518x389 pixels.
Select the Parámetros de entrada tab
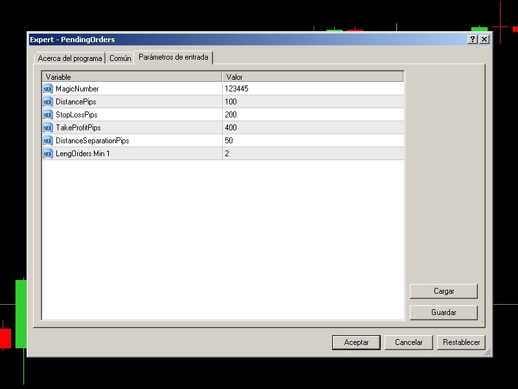click(x=174, y=57)
